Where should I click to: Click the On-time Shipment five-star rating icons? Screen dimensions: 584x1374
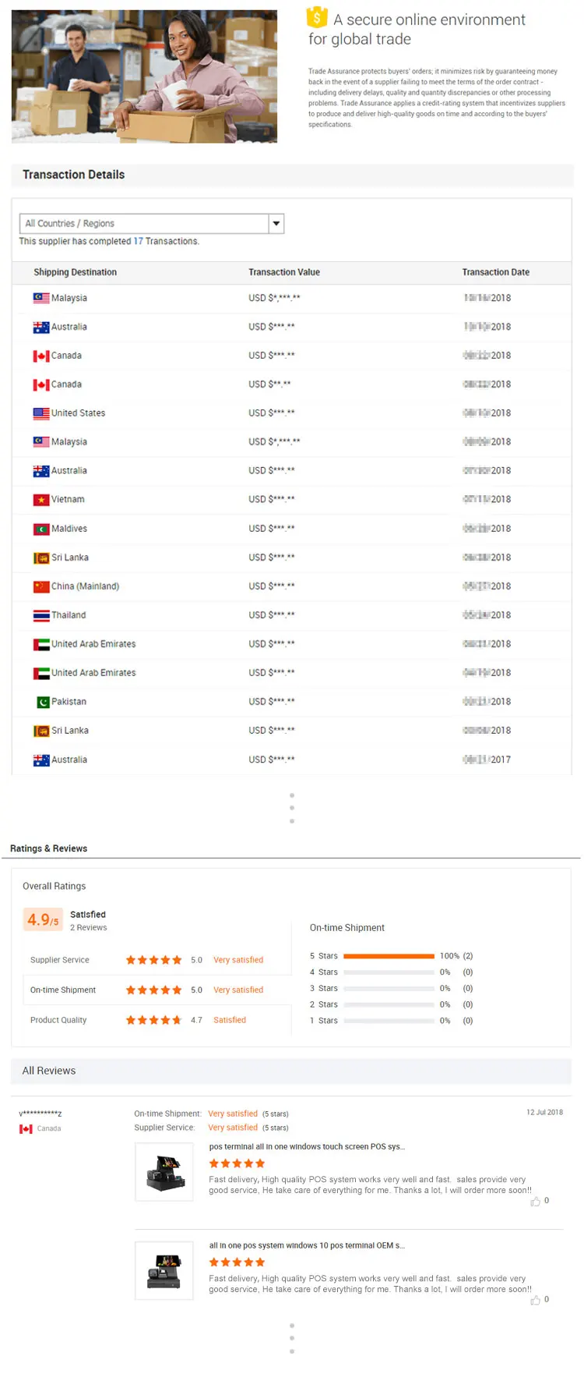[x=153, y=990]
